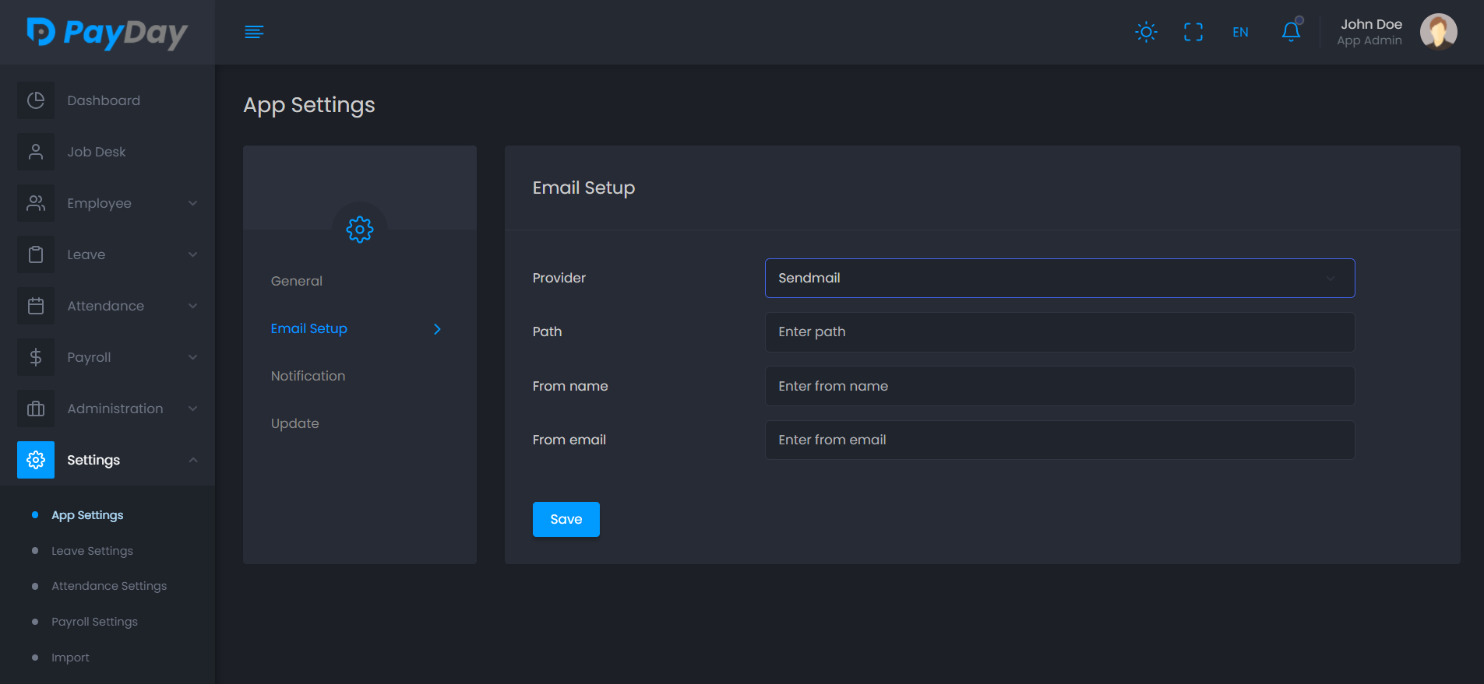
Task: Open Job Desk via its person icon
Action: (36, 152)
